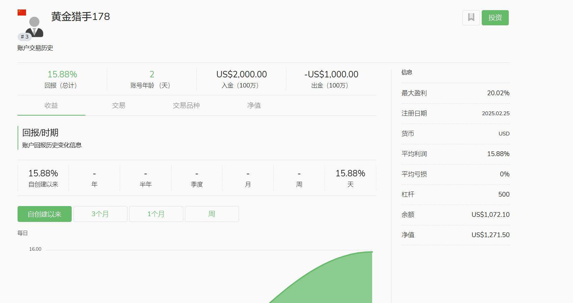Viewport: 573px width, 303px height.
Task: Click the 月 period cell
Action: coord(248,178)
